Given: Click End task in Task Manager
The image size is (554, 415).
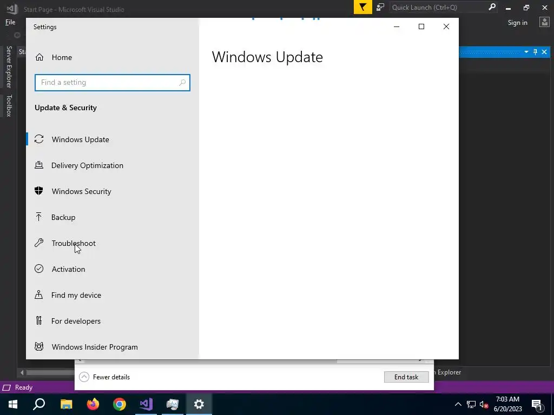Looking at the screenshot, I should point(406,377).
